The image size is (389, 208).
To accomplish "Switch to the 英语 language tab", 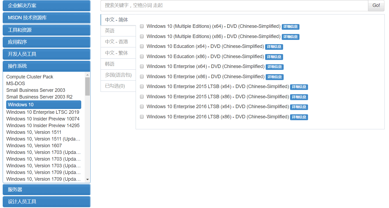I will tap(118, 31).
